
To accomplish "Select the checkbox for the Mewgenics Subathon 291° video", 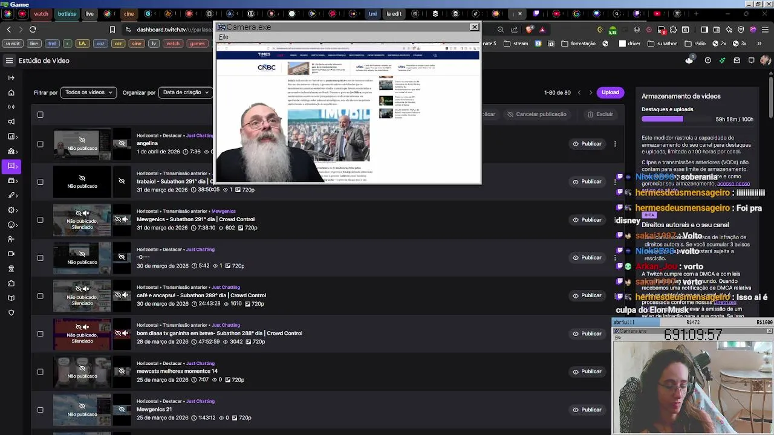I will 41,220.
